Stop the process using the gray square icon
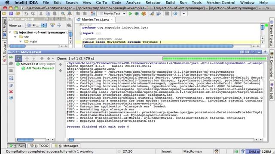275x154 pixels. pos(11,71)
